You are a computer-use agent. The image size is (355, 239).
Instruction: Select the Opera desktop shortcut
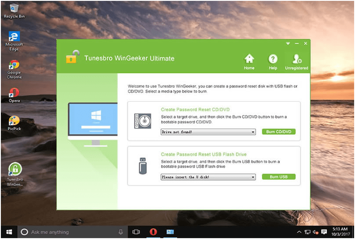(x=14, y=95)
